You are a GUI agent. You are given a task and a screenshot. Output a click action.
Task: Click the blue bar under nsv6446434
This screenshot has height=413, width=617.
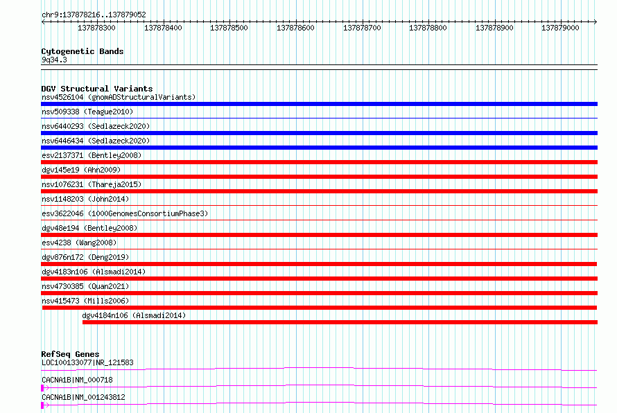[319, 148]
